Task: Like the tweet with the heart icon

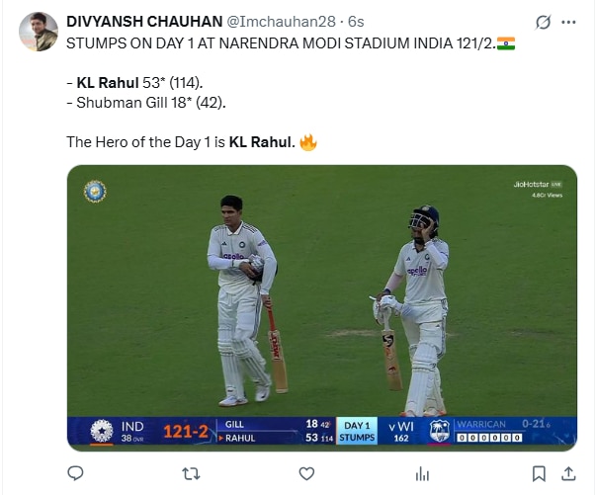Action: point(308,474)
